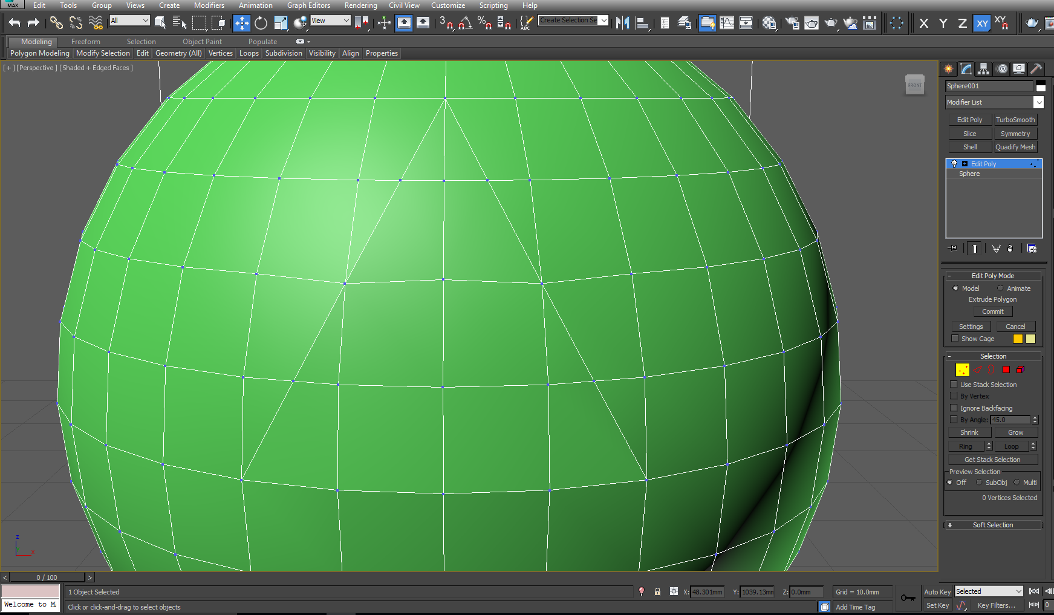Select the SubObj preview selection radio button

pos(978,482)
